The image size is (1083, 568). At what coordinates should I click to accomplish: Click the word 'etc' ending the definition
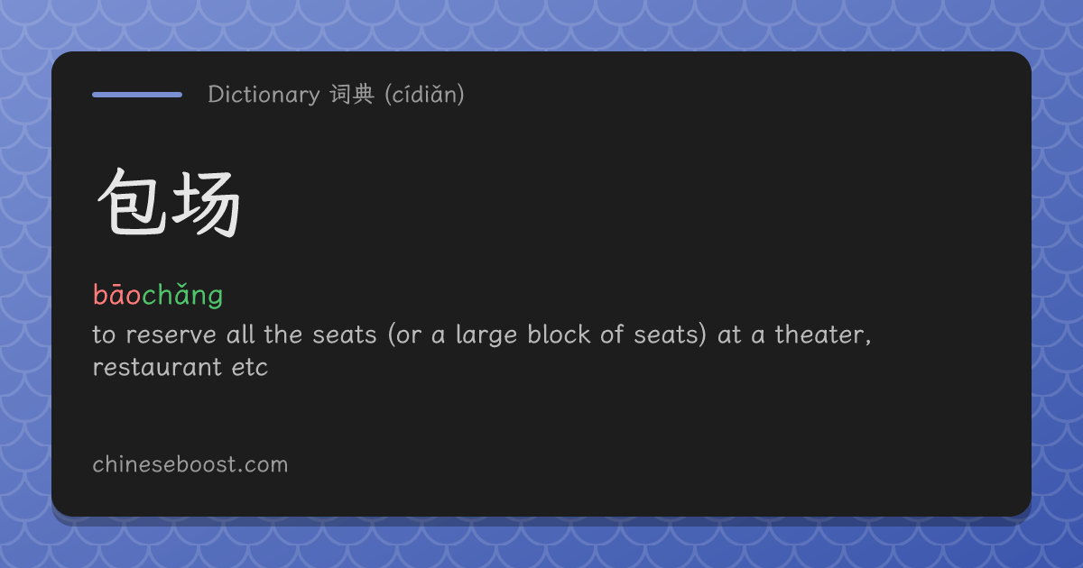(250, 368)
